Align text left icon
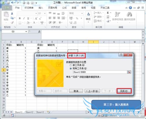The height and width of the screenshot is (119, 146). pos(50,18)
